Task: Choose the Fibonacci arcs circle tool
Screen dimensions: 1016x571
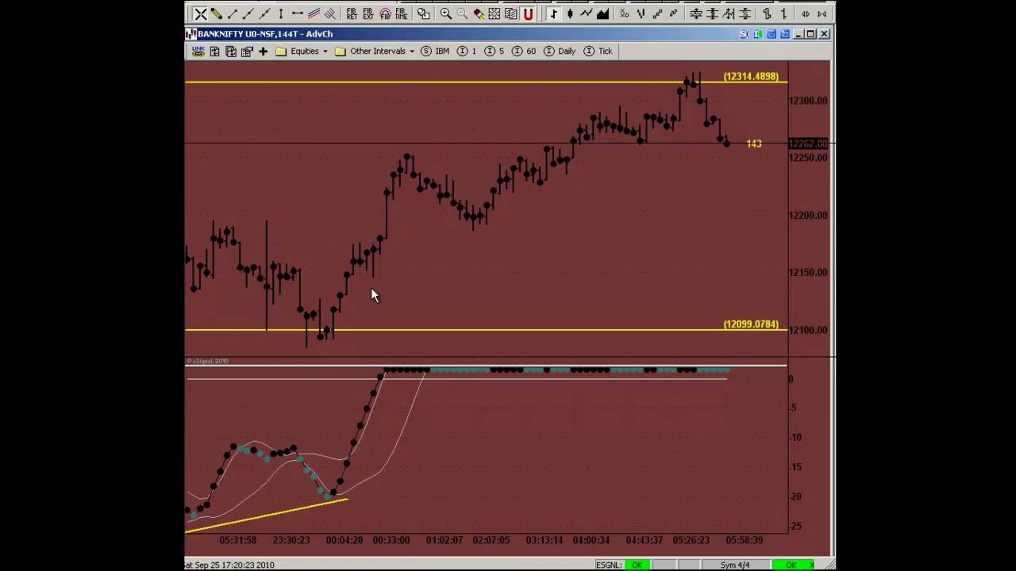Action: coord(385,13)
